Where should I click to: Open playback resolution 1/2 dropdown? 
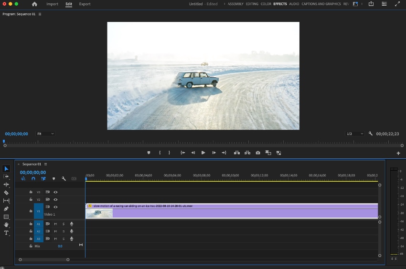coord(355,134)
